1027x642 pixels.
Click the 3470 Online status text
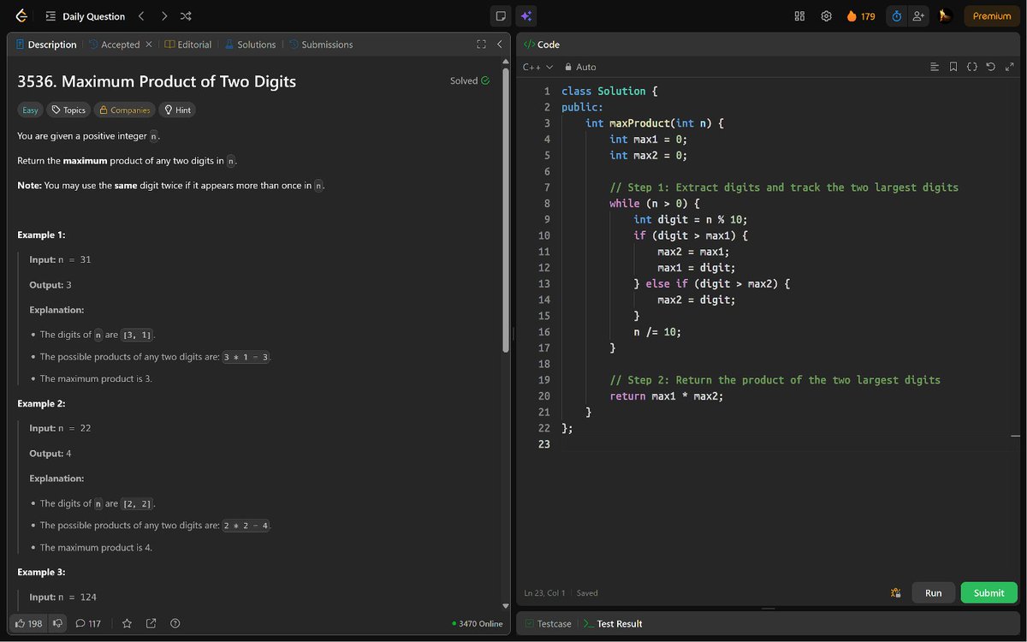[478, 623]
